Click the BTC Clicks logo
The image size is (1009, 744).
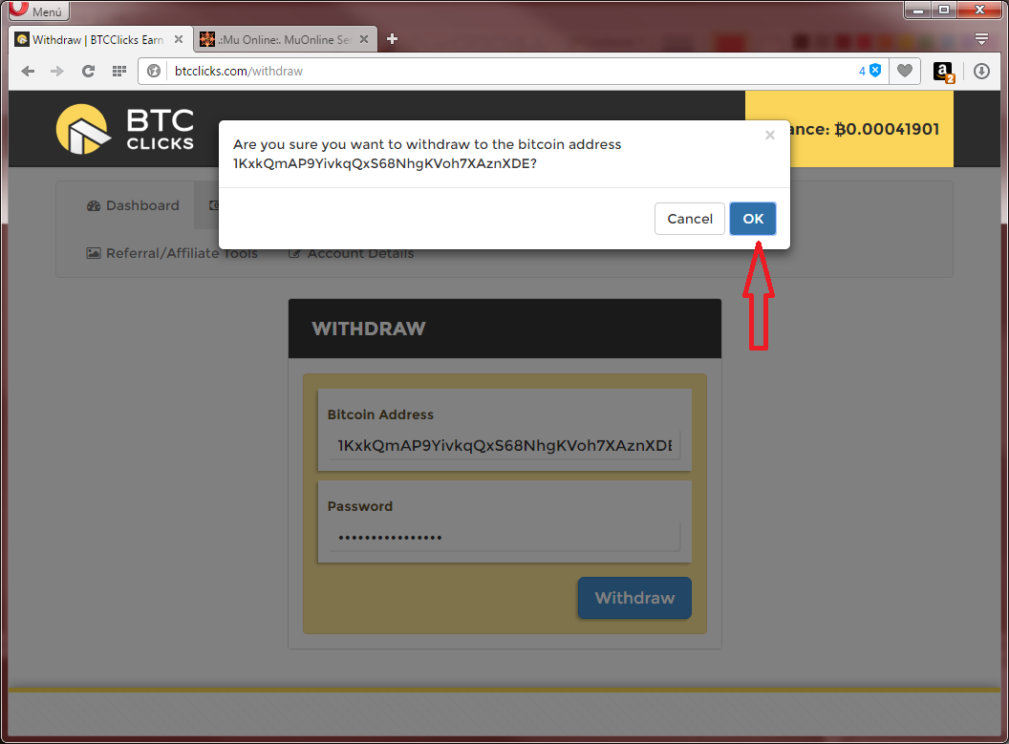pos(125,129)
